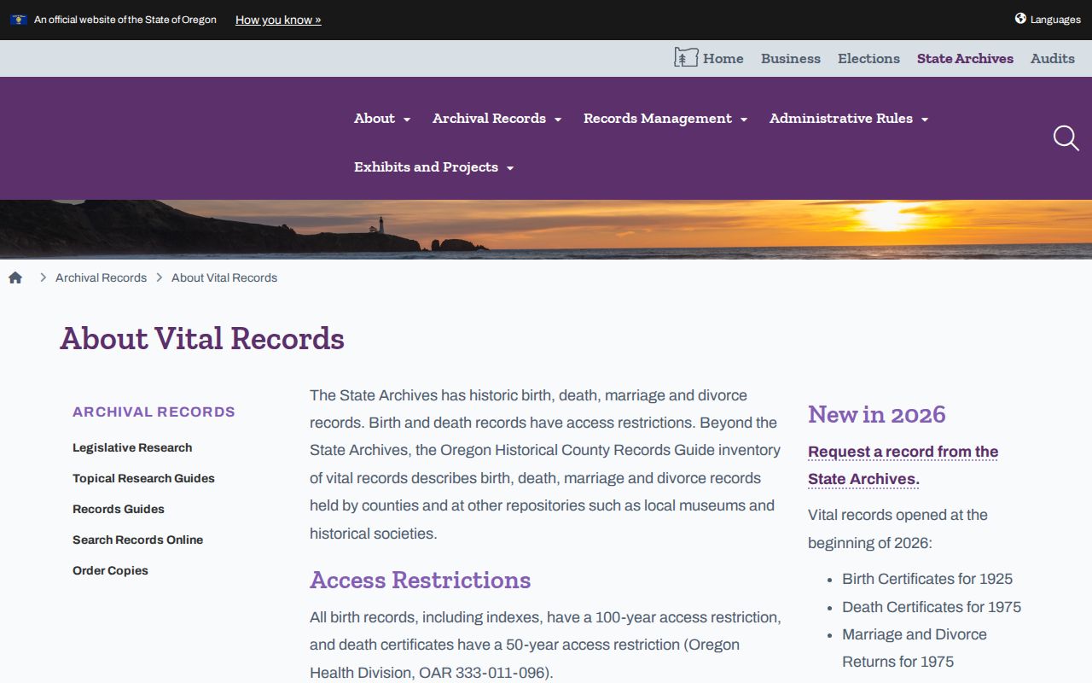
Task: Click the About Vital Records page title
Action: tap(202, 339)
